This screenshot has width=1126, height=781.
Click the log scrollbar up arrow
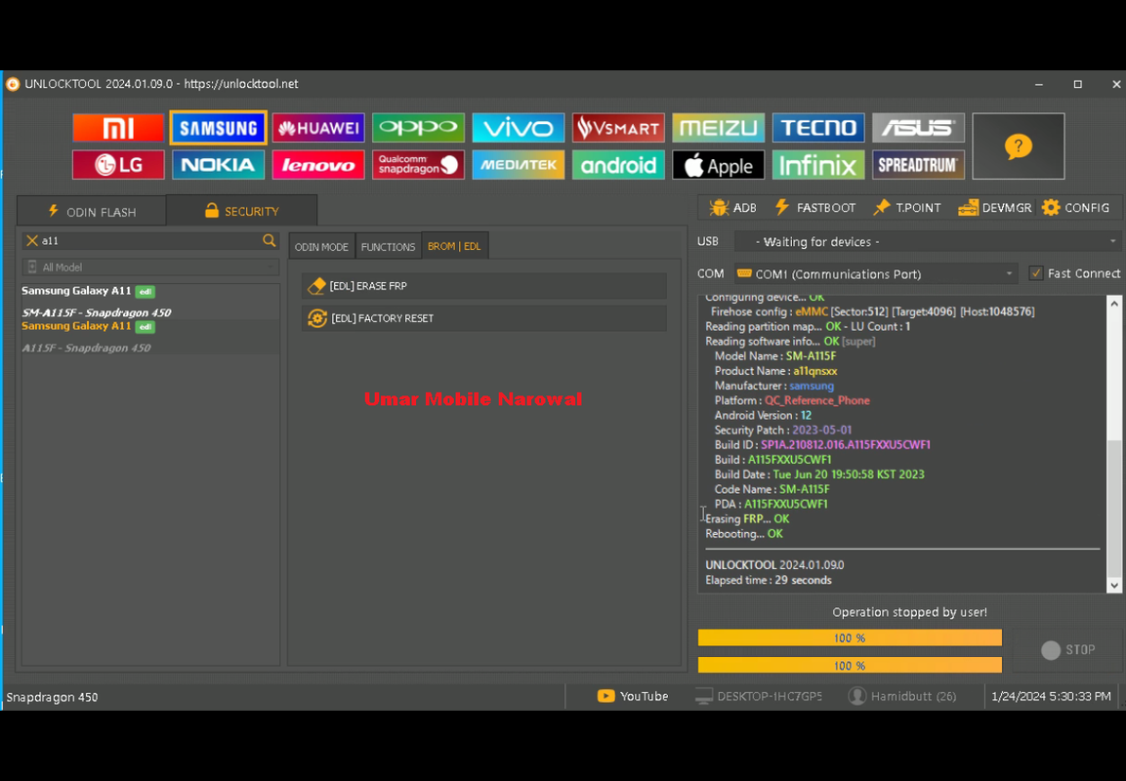[x=1113, y=304]
